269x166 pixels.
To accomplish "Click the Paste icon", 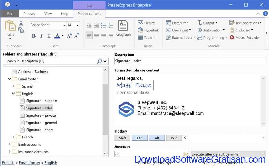I will [10, 26].
